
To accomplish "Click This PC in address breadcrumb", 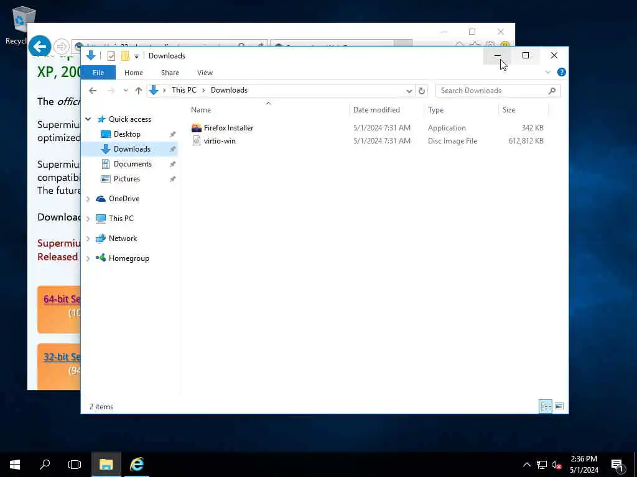I will point(184,90).
